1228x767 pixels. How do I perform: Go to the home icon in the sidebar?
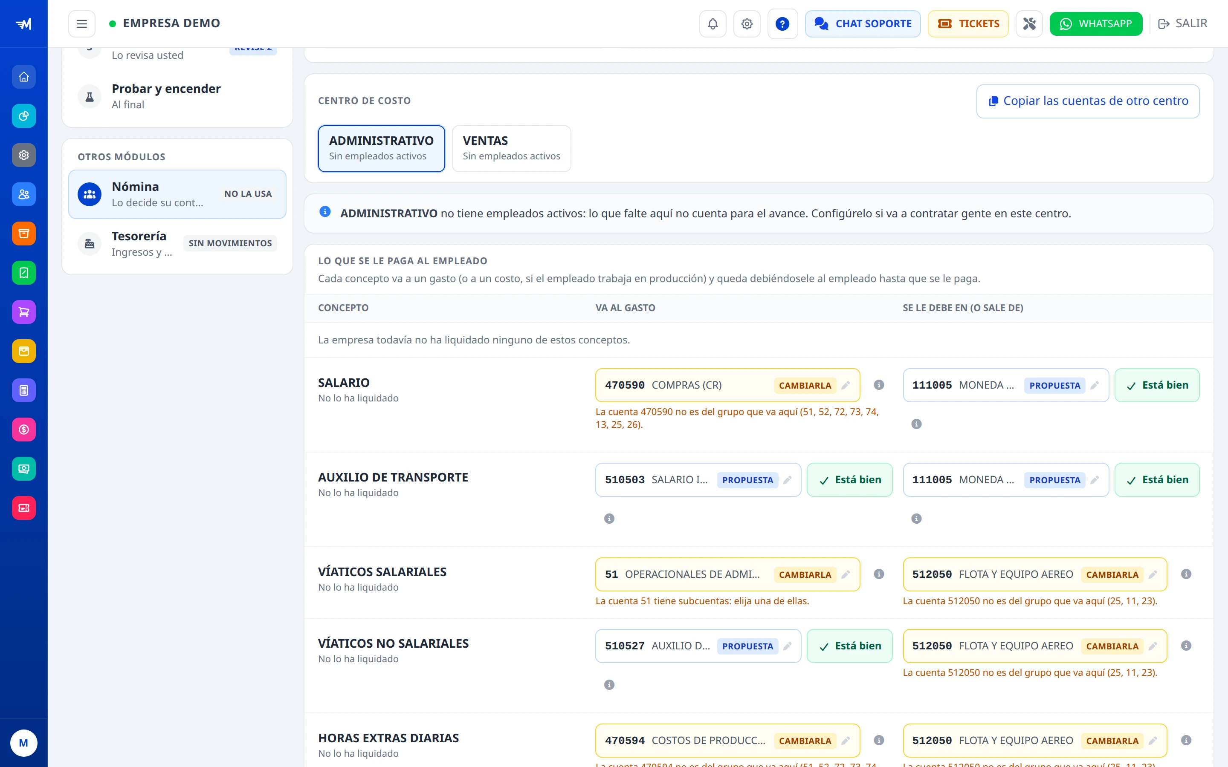(x=24, y=77)
